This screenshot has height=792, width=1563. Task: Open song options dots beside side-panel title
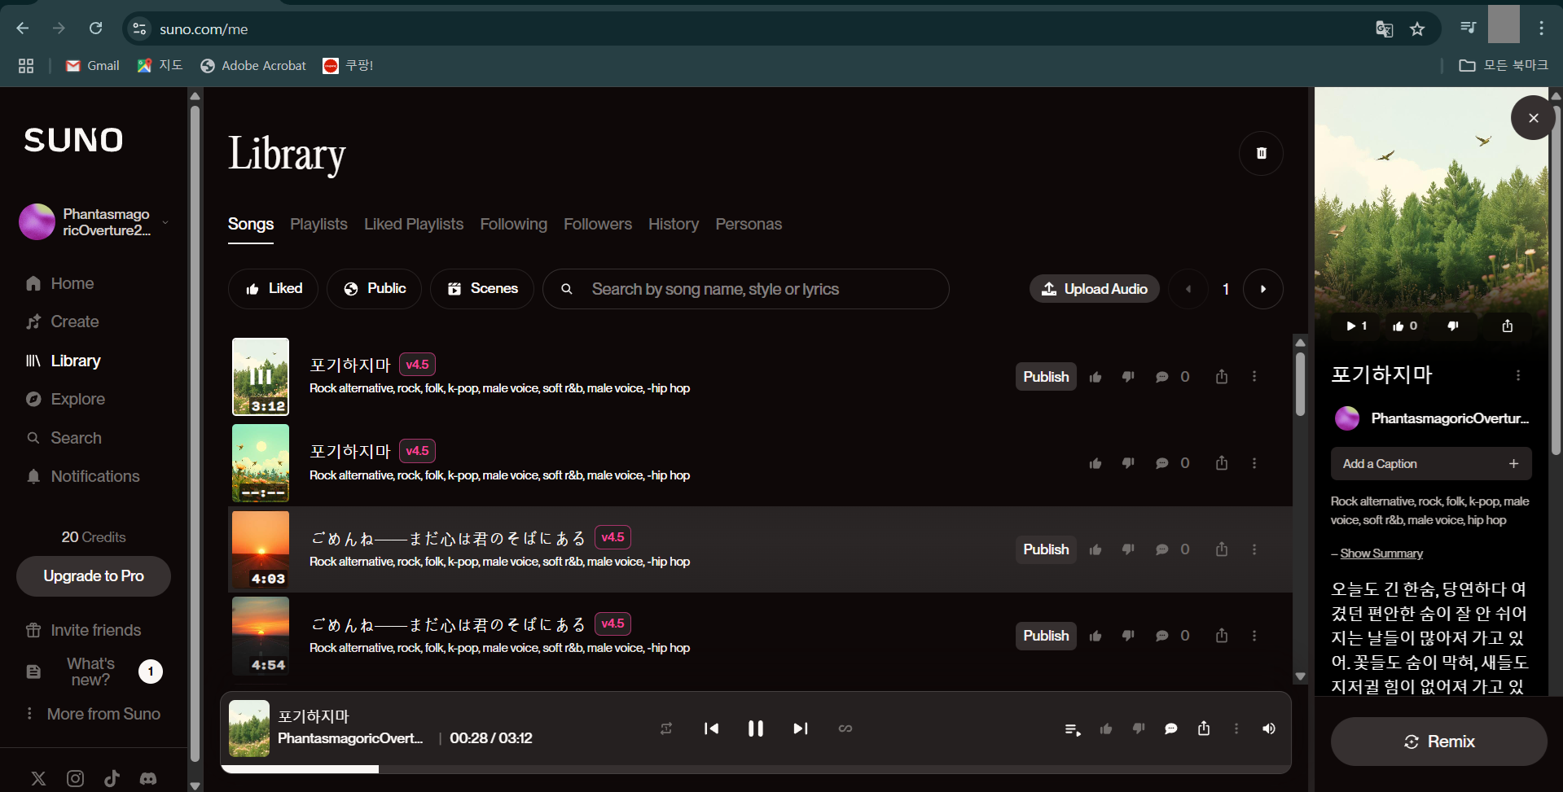click(x=1518, y=375)
